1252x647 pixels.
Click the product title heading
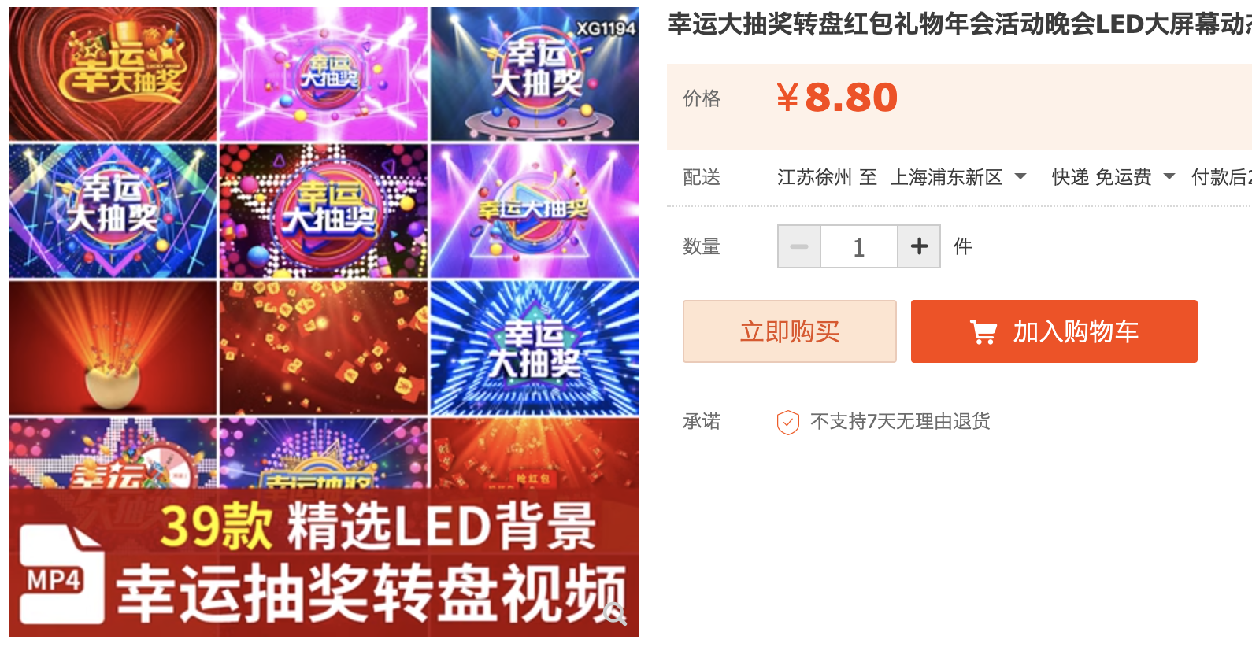tap(959, 24)
